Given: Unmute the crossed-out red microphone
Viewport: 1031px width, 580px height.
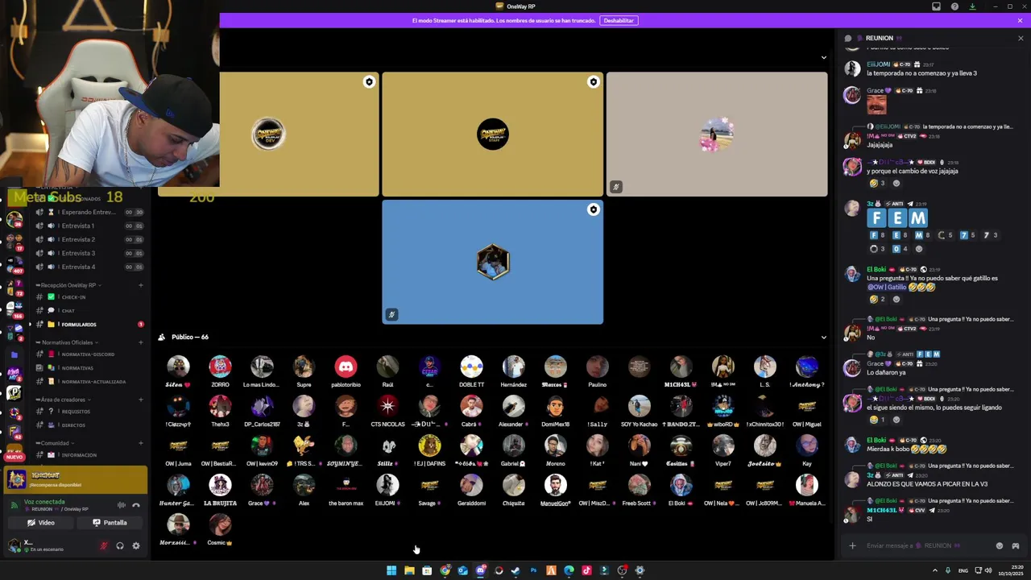Looking at the screenshot, I should point(103,545).
